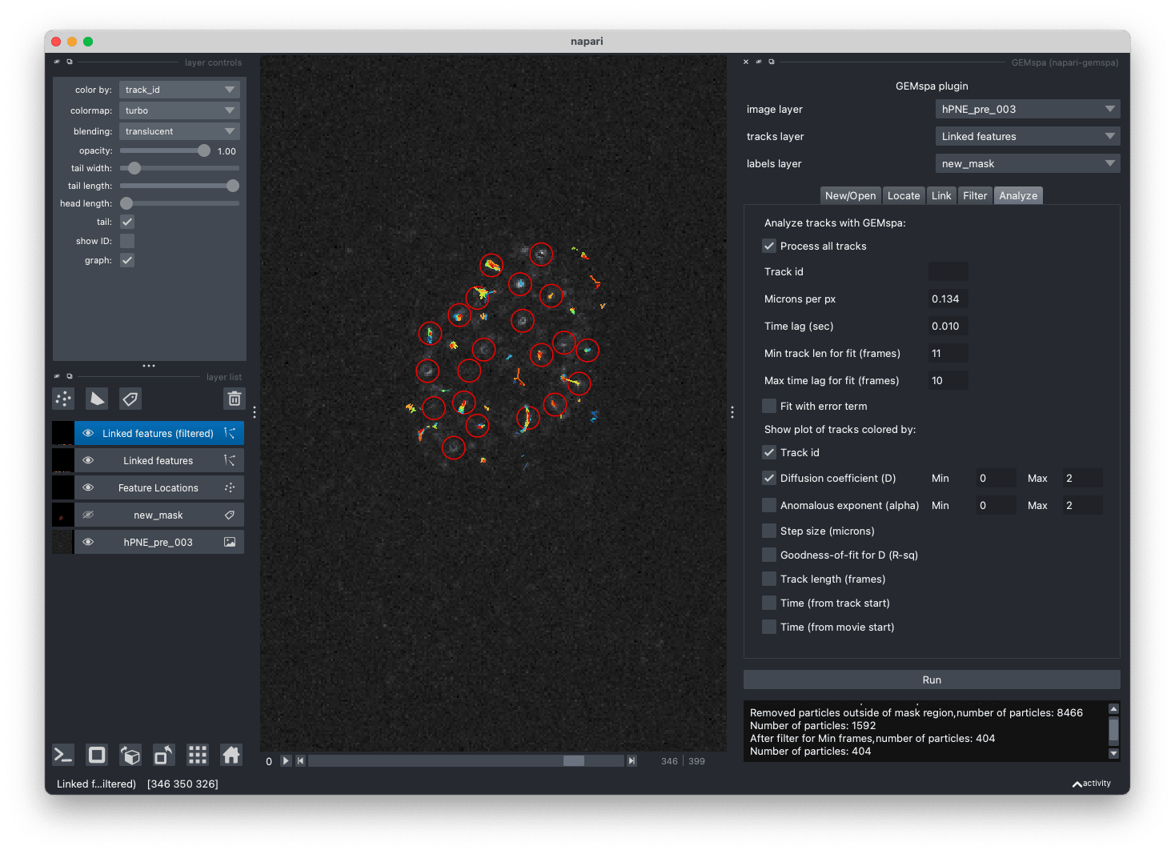Toggle the tail checkbox

click(x=127, y=222)
